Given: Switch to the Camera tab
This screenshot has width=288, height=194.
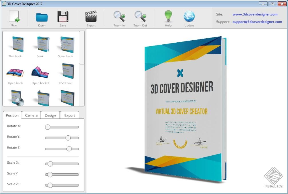Looking at the screenshot, I should pos(31,115).
